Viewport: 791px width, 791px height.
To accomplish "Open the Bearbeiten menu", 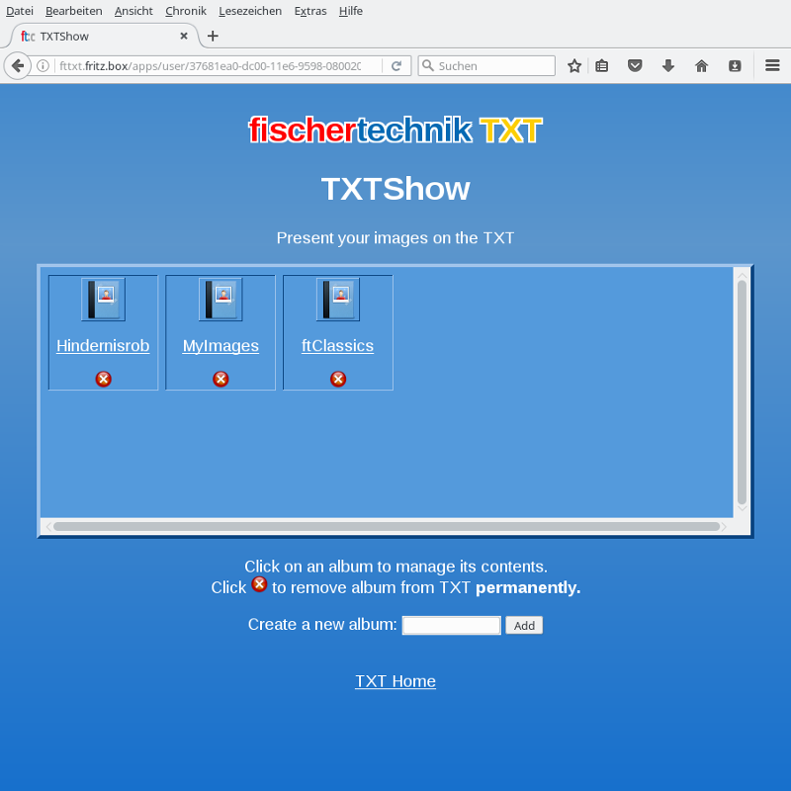I will click(73, 11).
